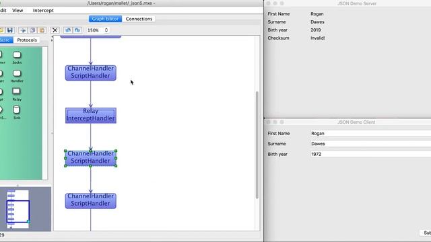Click the JSON Demo Server window title
This screenshot has height=242, width=431.
[x=356, y=3]
